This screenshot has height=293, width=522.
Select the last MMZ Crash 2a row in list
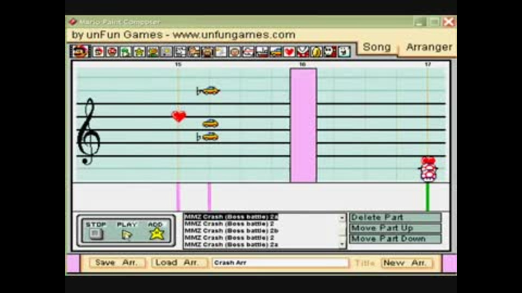[x=231, y=245]
